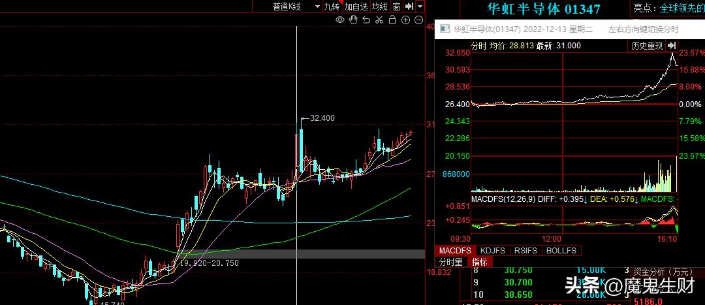705x305 pixels.
Task: Toggle the chart lock icon
Action: pyautogui.click(x=392, y=20)
